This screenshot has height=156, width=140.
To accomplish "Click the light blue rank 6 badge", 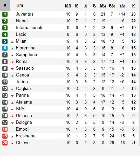I will pyautogui.click(x=5, y=48).
